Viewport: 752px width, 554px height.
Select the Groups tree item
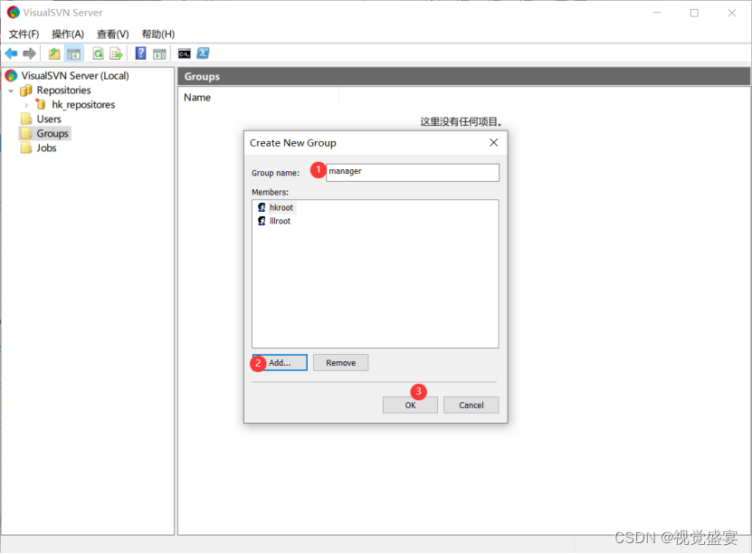52,133
